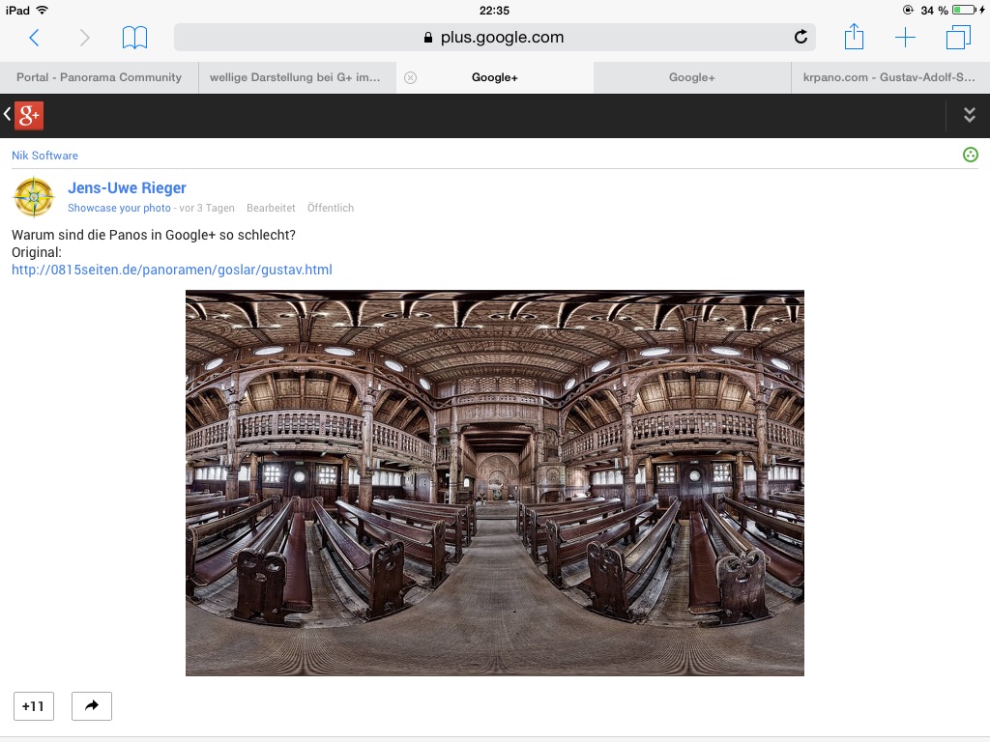Image resolution: width=990 pixels, height=742 pixels.
Task: Show all tabs overview icon
Action: (x=958, y=38)
